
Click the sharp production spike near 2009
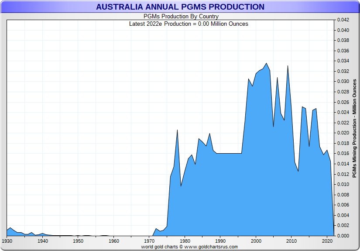(x=288, y=66)
